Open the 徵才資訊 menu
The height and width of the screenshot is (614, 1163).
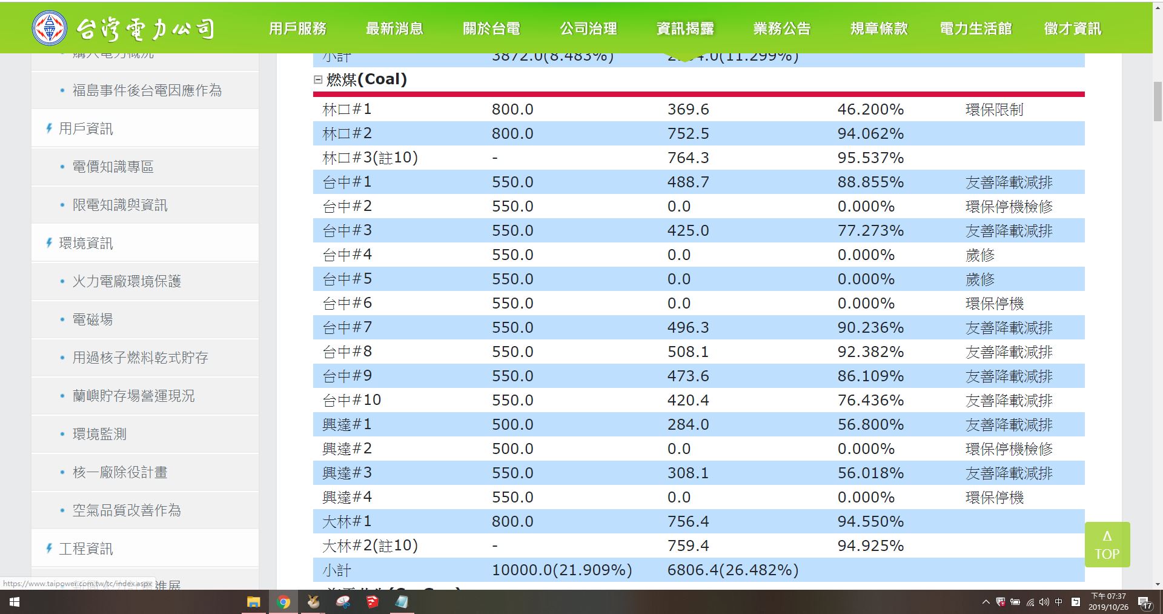pyautogui.click(x=1073, y=28)
